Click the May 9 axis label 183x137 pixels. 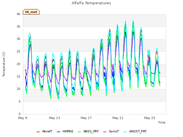click(23, 118)
